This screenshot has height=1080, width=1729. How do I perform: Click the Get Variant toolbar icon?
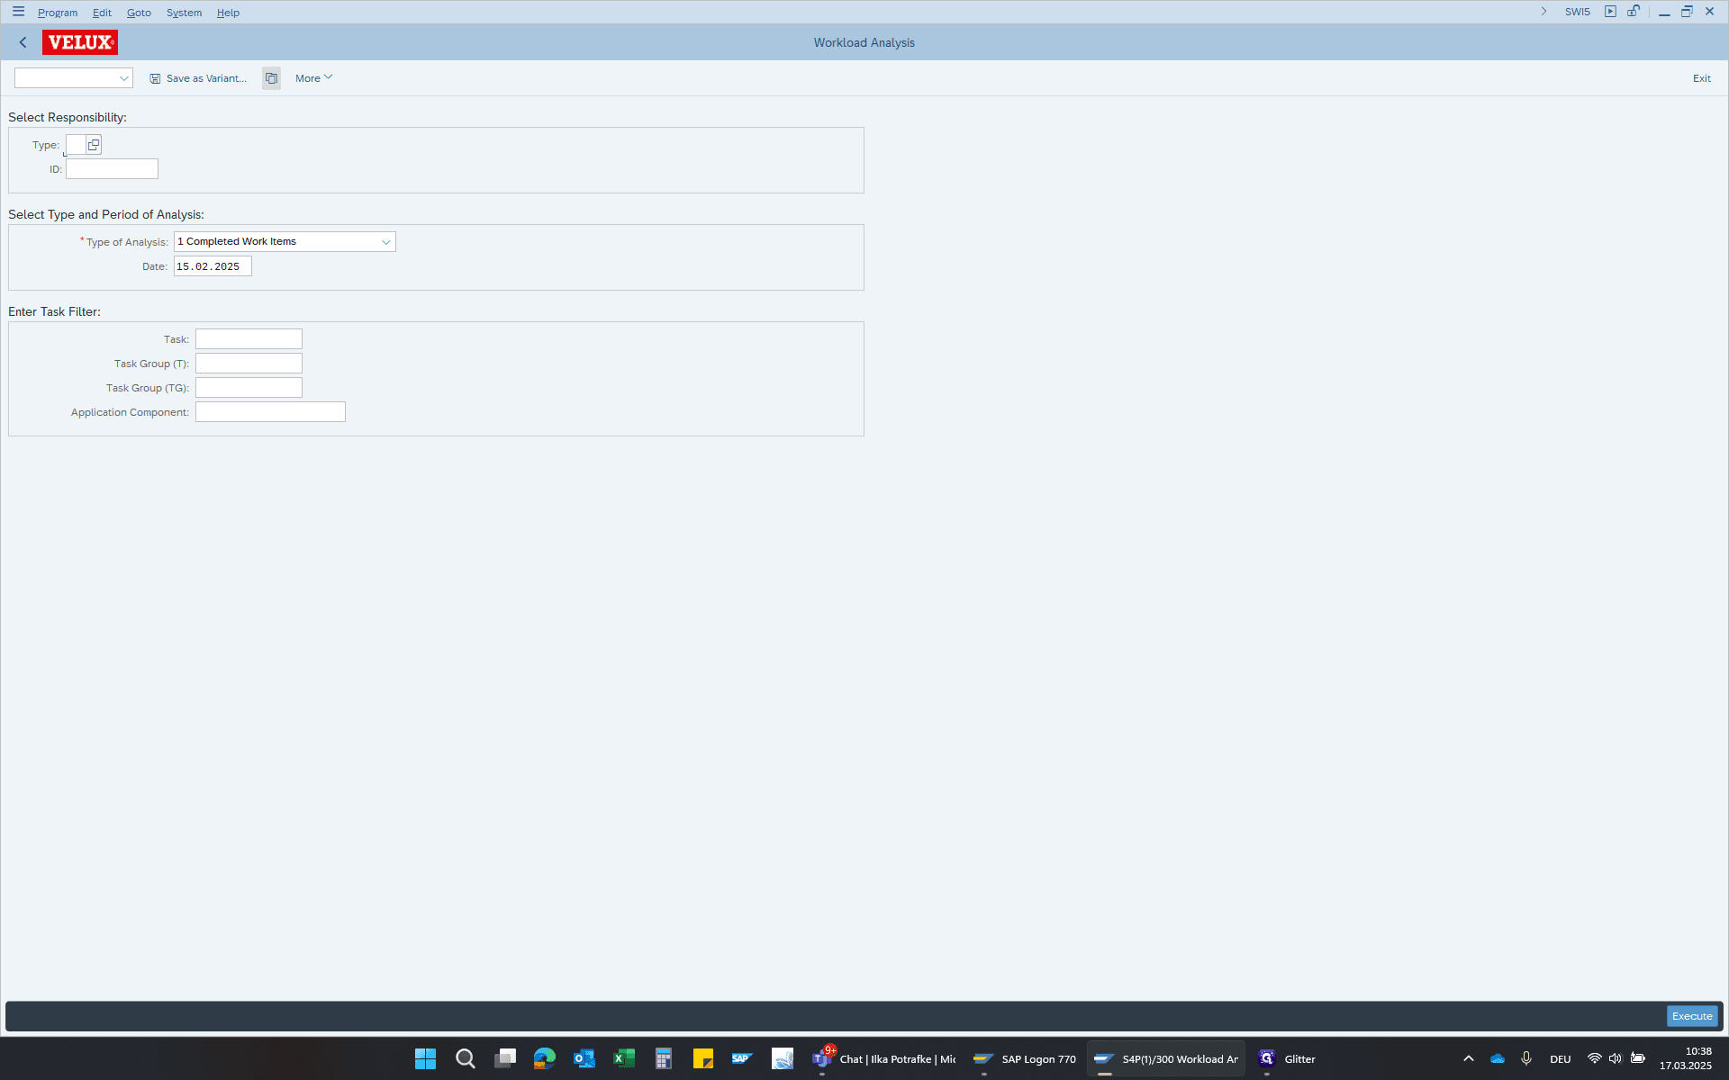(271, 78)
